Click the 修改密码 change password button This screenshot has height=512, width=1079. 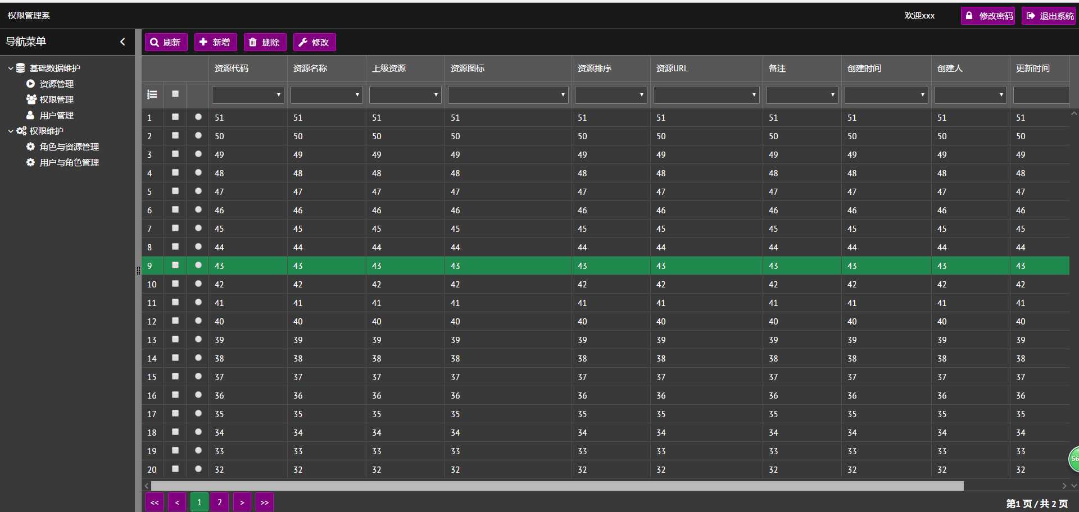pyautogui.click(x=988, y=16)
